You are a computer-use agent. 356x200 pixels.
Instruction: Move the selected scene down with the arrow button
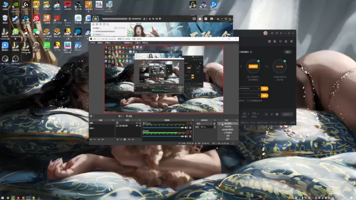point(103,140)
